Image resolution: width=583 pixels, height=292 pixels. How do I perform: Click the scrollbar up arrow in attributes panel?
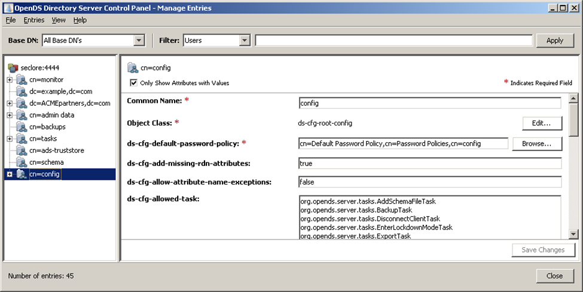coord(573,98)
